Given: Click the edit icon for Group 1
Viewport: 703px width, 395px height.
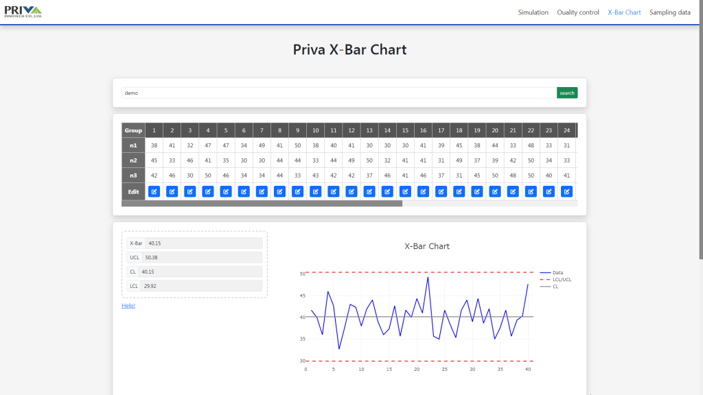Looking at the screenshot, I should [154, 192].
